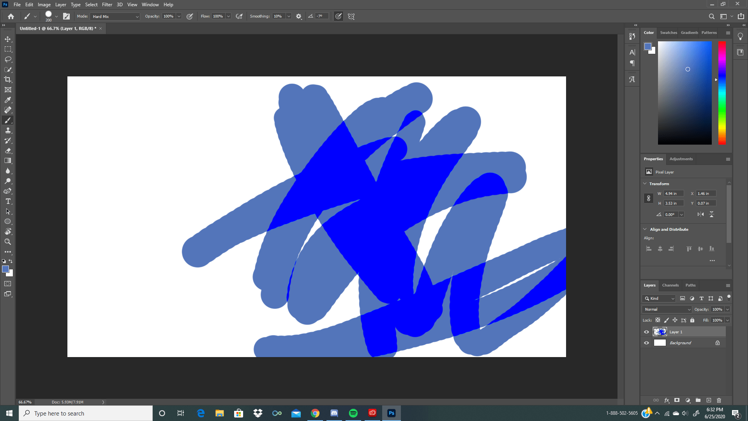The image size is (748, 421).
Task: Activate the Crop tool
Action: [8, 79]
